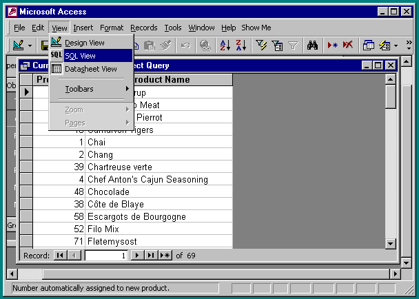Open the Help menu

(229, 28)
